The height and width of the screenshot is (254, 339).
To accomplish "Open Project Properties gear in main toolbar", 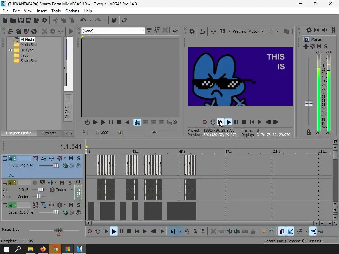I will coord(45,20).
